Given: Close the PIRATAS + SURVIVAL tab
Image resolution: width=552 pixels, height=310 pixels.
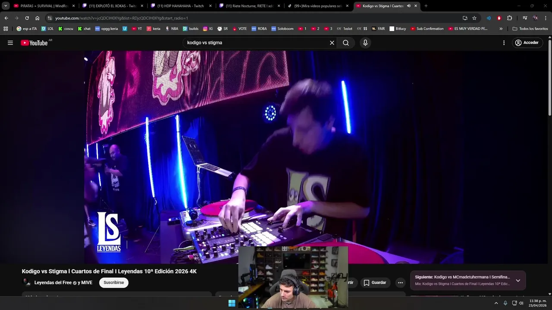Looking at the screenshot, I should (73, 6).
